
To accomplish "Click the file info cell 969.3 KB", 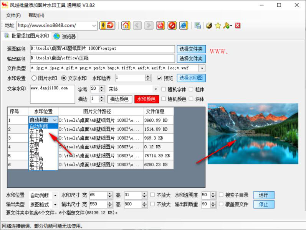I will click(x=159, y=138).
